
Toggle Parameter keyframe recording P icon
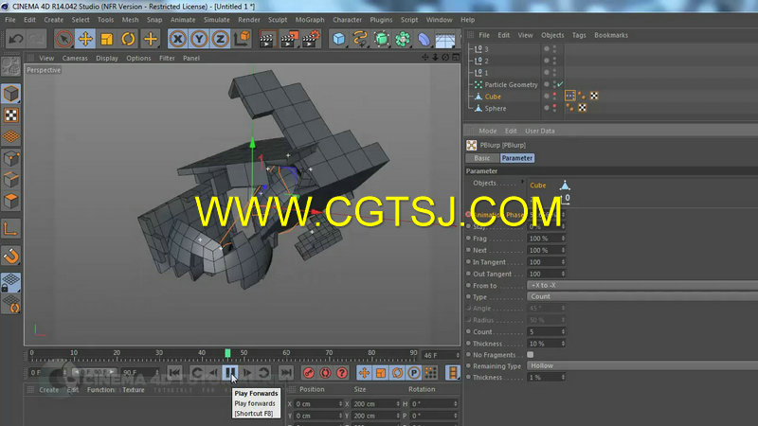point(414,373)
